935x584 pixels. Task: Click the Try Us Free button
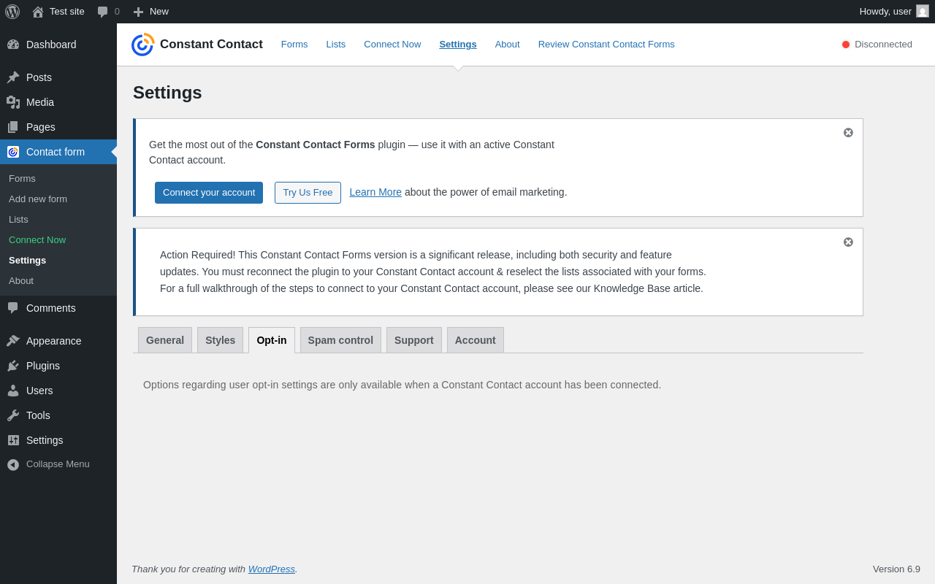(x=308, y=193)
